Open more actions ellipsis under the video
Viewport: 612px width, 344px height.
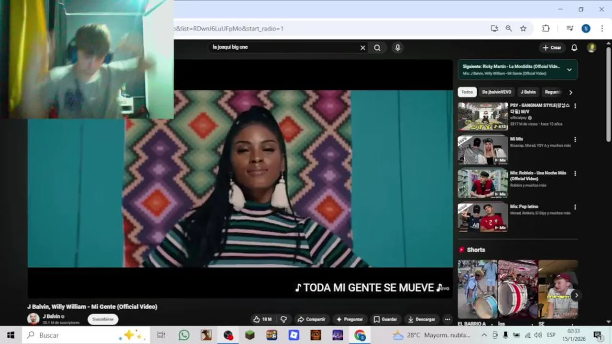click(447, 319)
